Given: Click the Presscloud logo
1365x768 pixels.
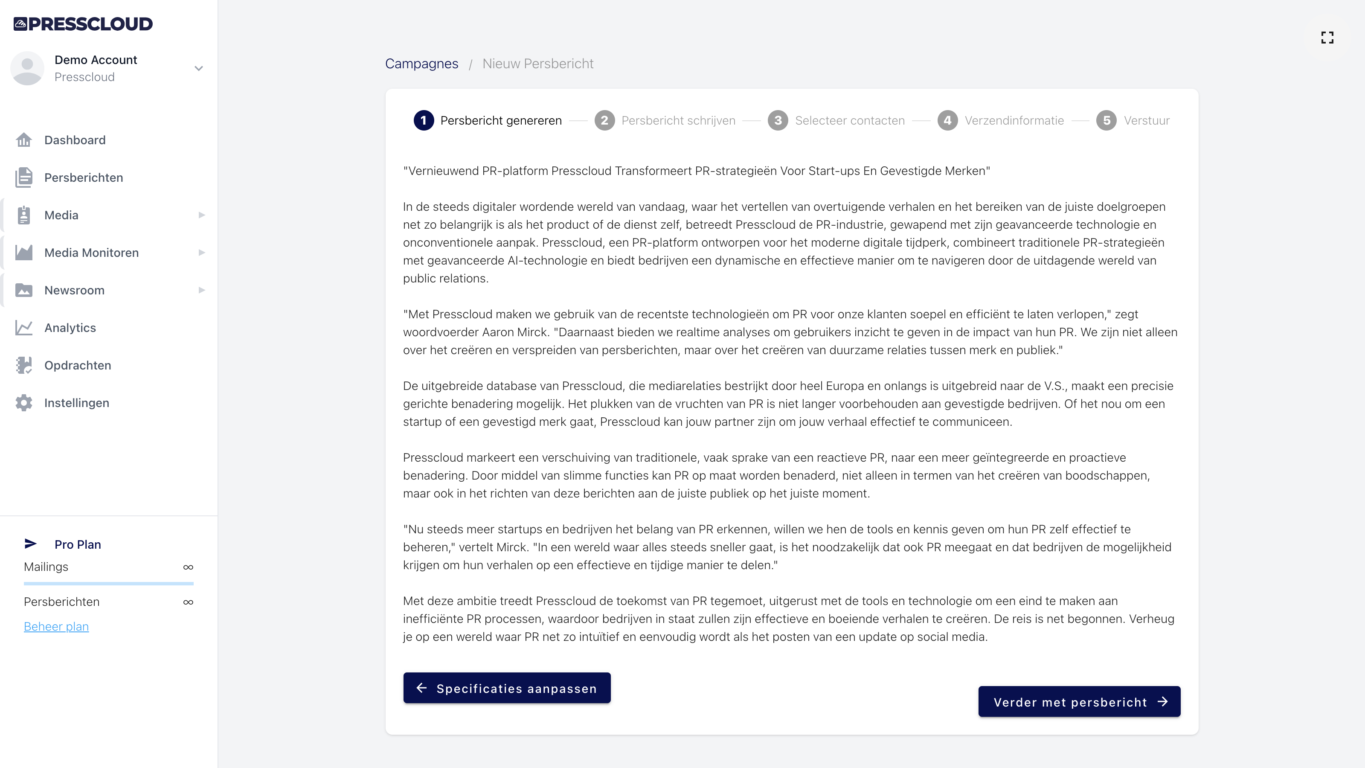Looking at the screenshot, I should click(83, 24).
